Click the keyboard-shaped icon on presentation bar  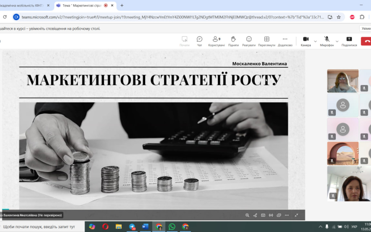click(x=263, y=215)
